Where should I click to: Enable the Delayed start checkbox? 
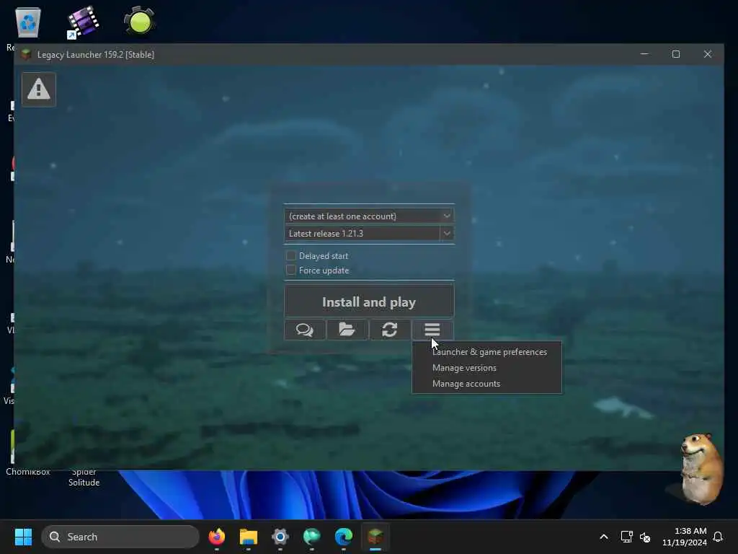291,256
